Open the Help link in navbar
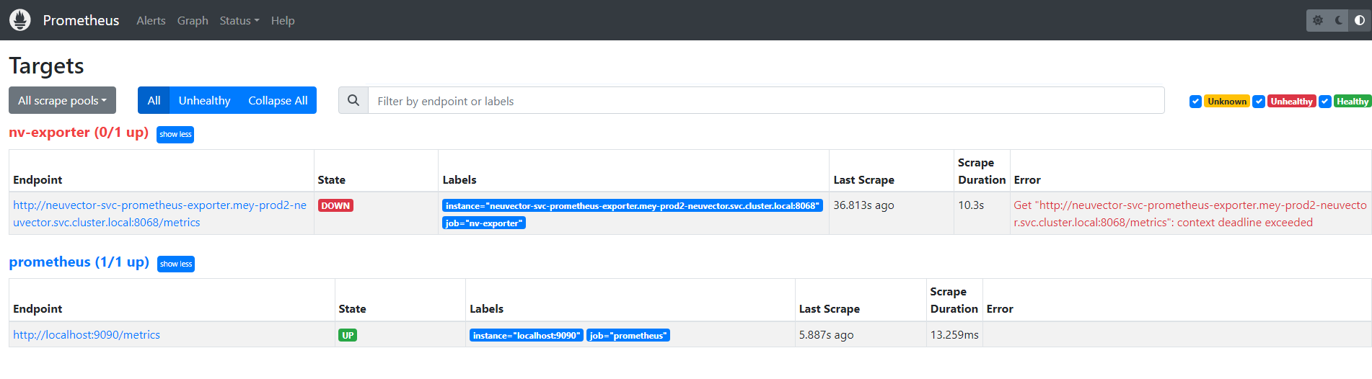 (283, 21)
